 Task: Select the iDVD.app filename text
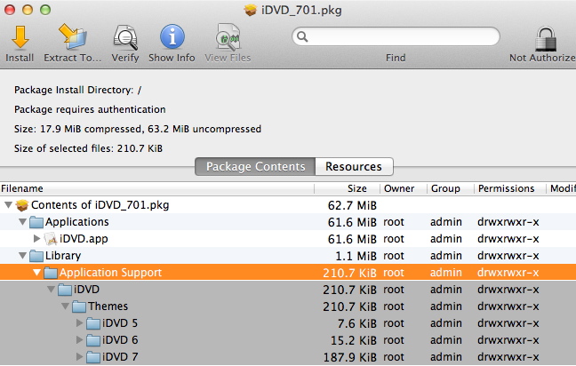[x=84, y=239]
